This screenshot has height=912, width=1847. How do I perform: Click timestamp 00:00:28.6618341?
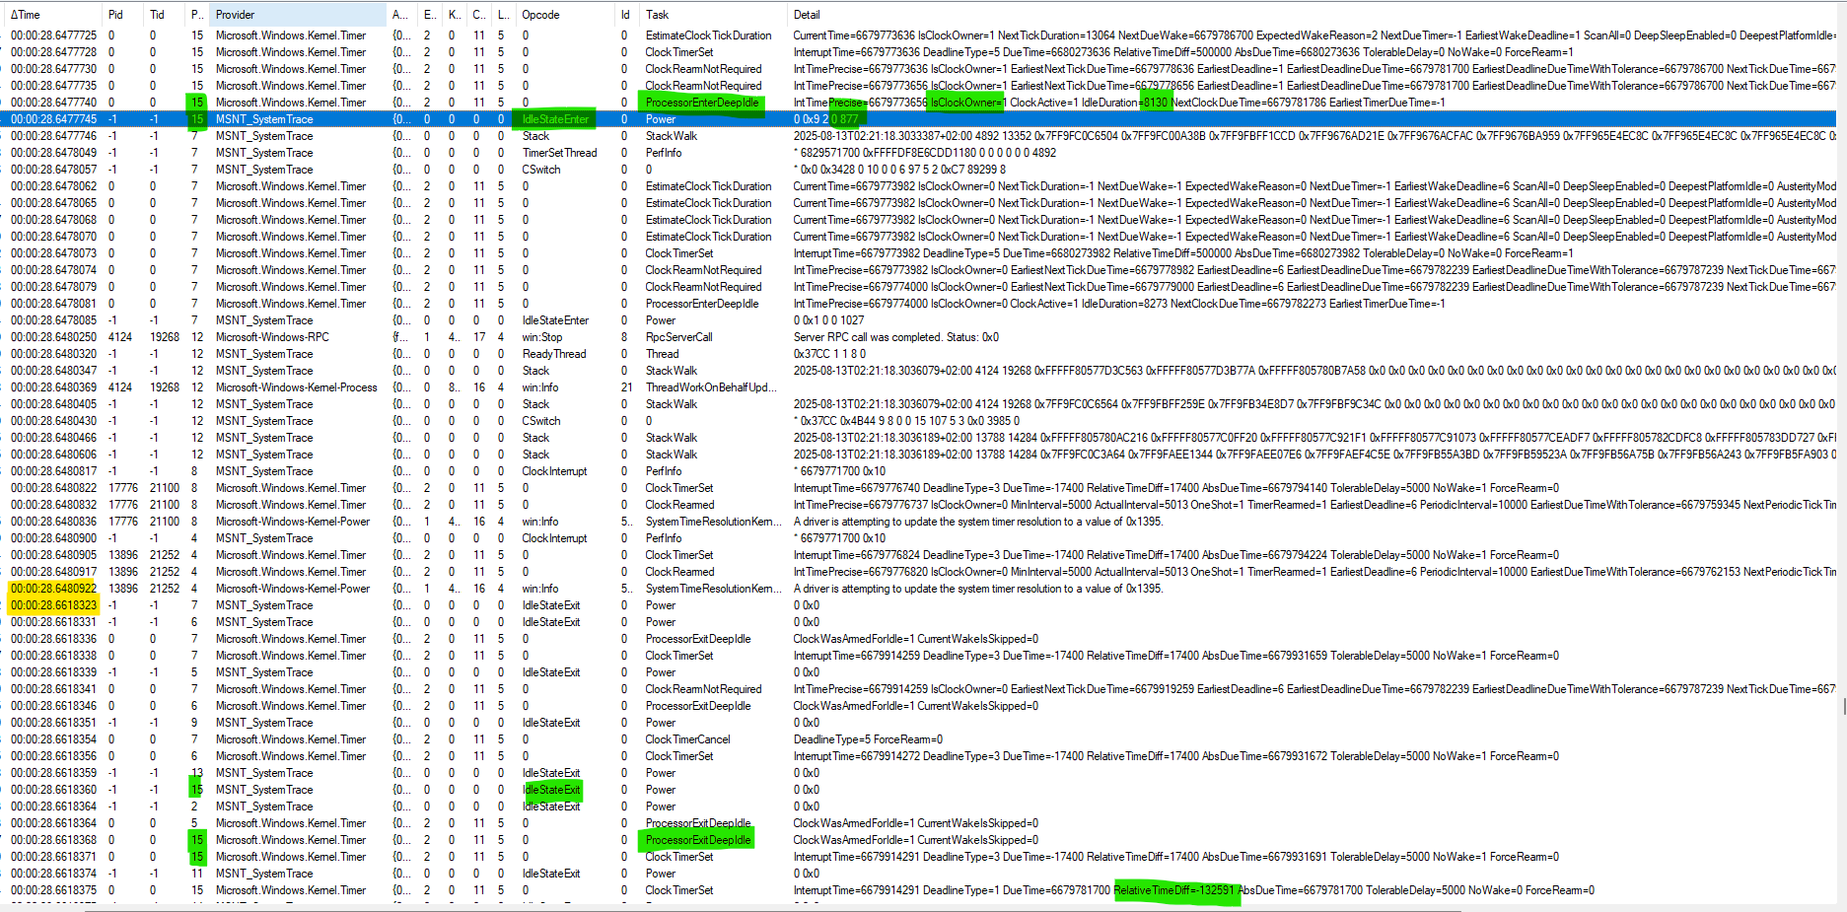[54, 689]
